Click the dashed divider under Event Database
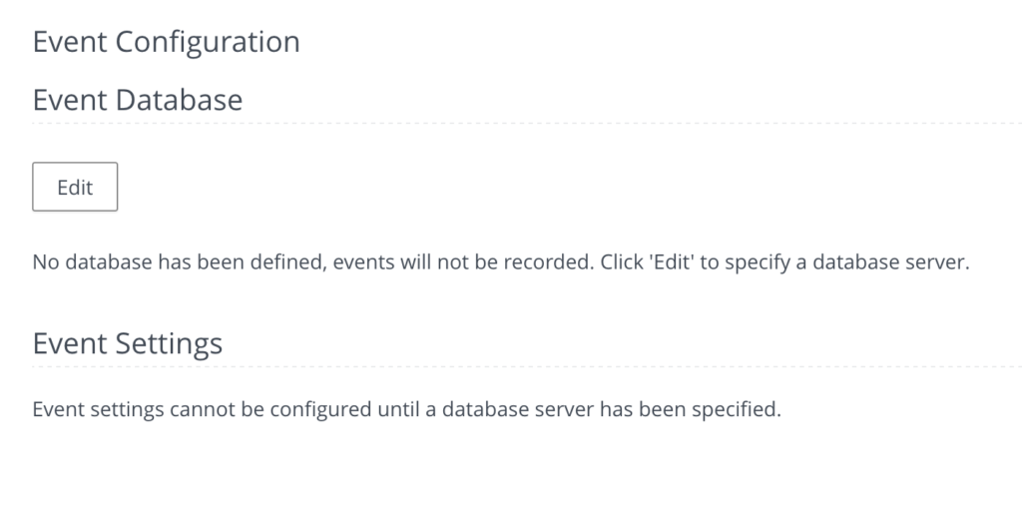This screenshot has height=506, width=1022. coord(527,124)
